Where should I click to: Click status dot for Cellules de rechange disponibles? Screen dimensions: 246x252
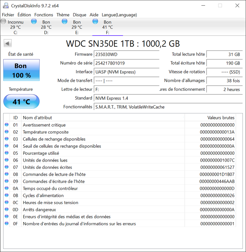[x=7, y=139]
